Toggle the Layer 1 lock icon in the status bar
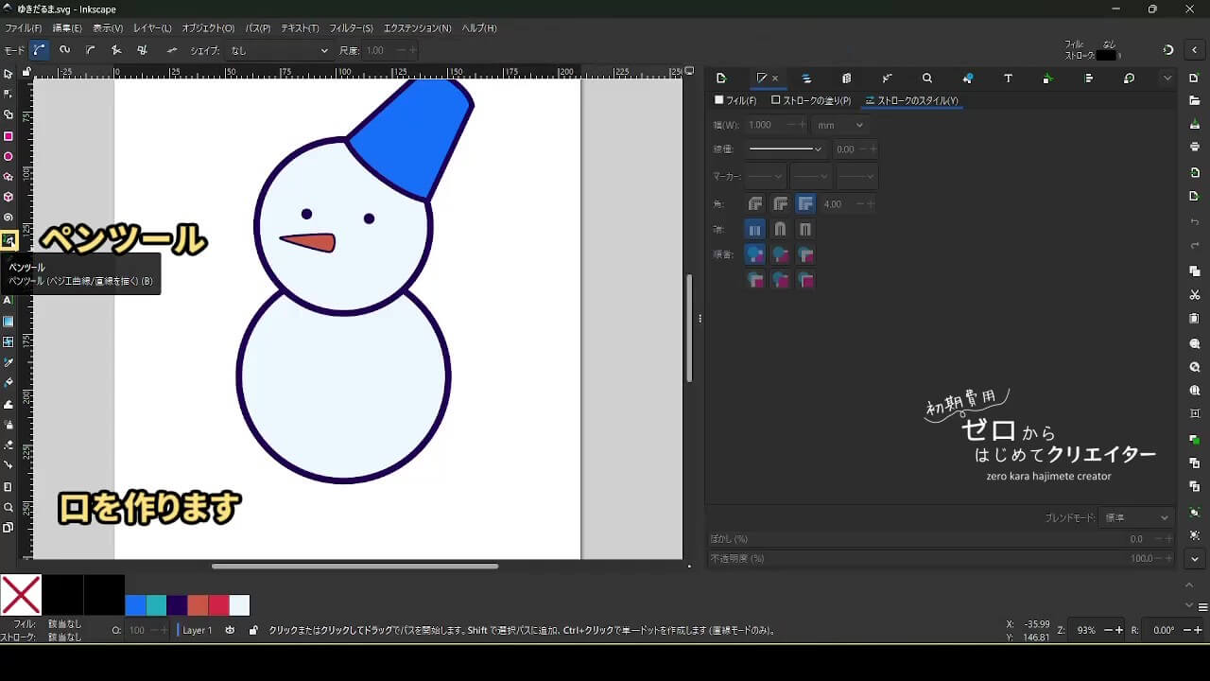The height and width of the screenshot is (681, 1210). [x=253, y=630]
